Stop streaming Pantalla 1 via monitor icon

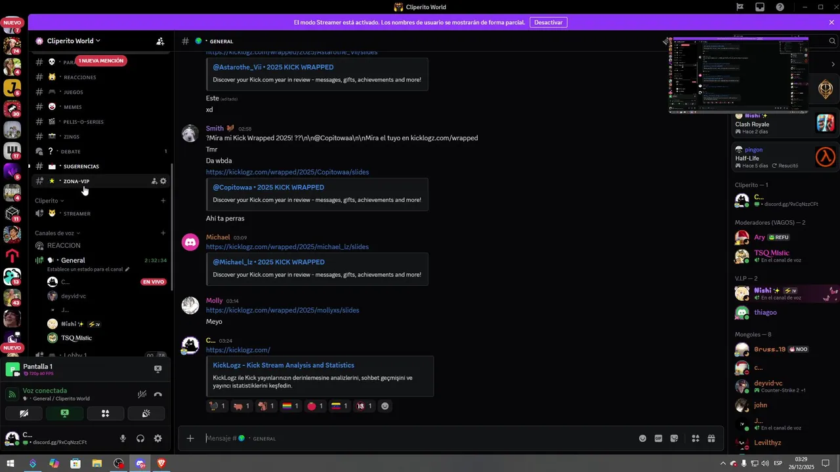[157, 369]
